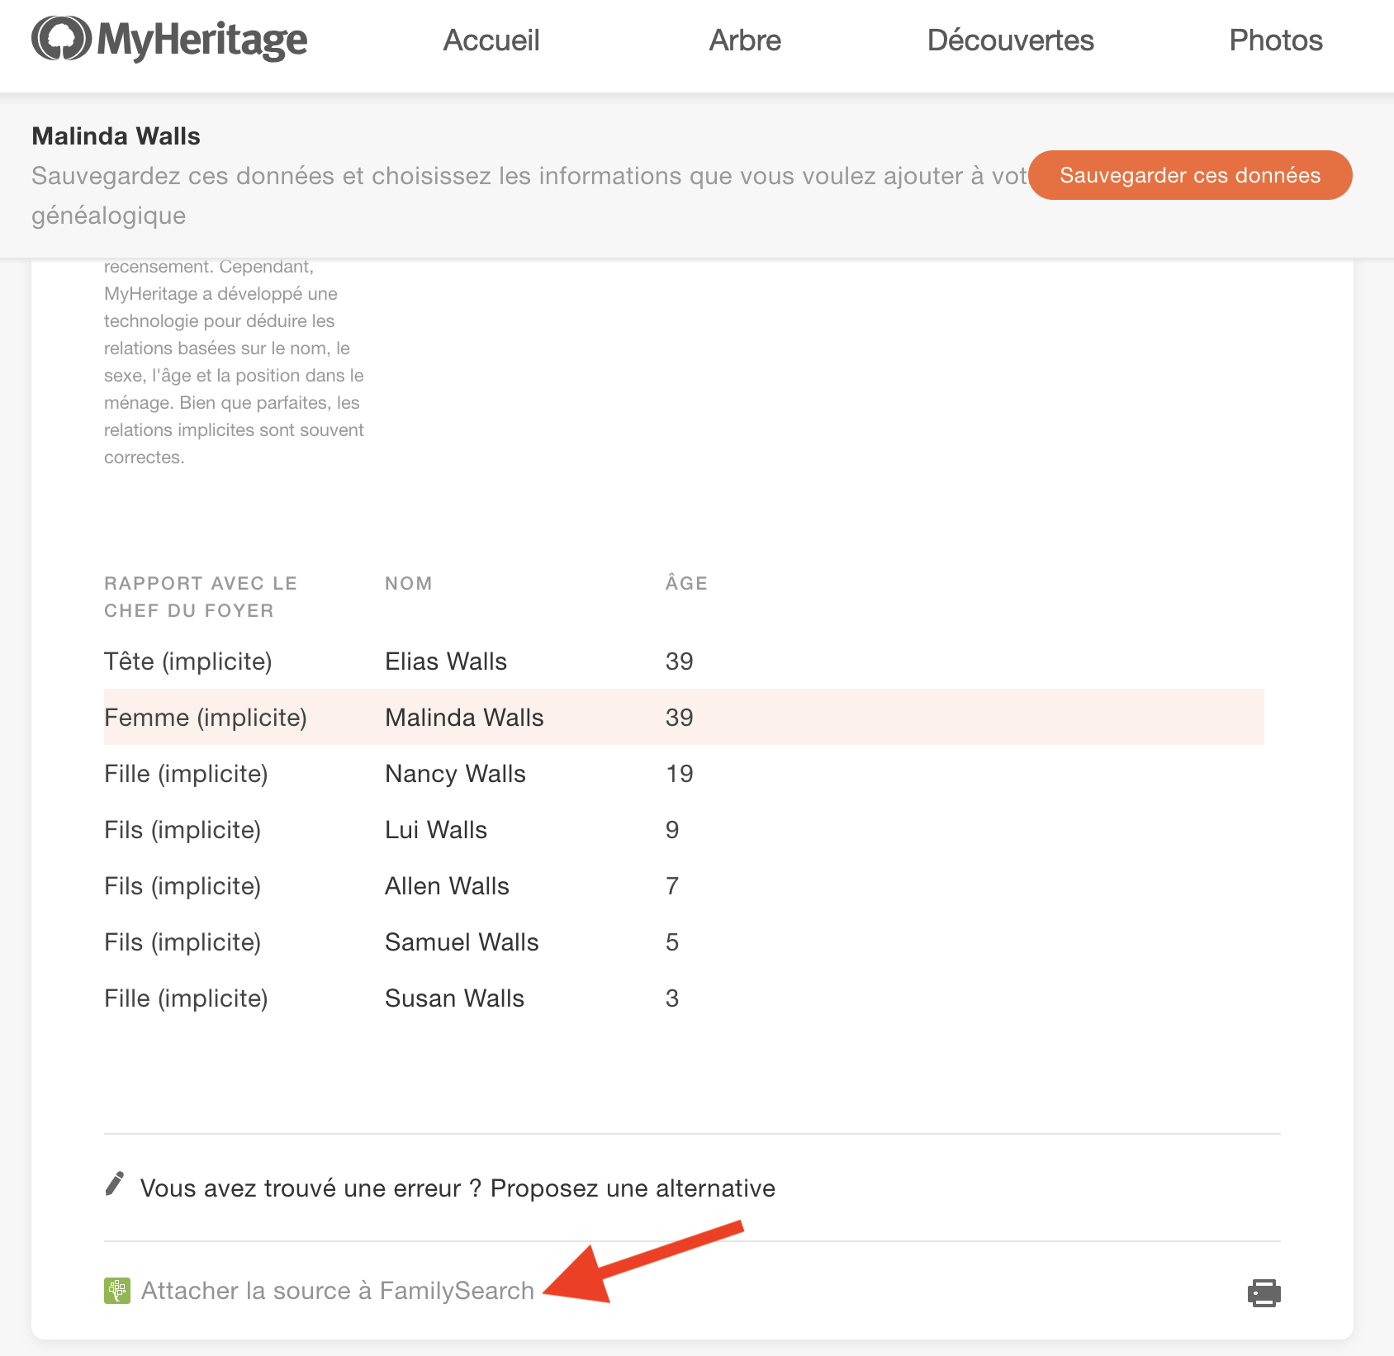Click Fils (implicite) in Samuel Walls row

pos(183,942)
